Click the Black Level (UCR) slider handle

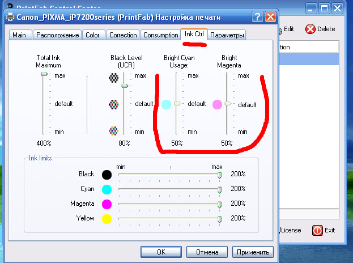(125, 86)
